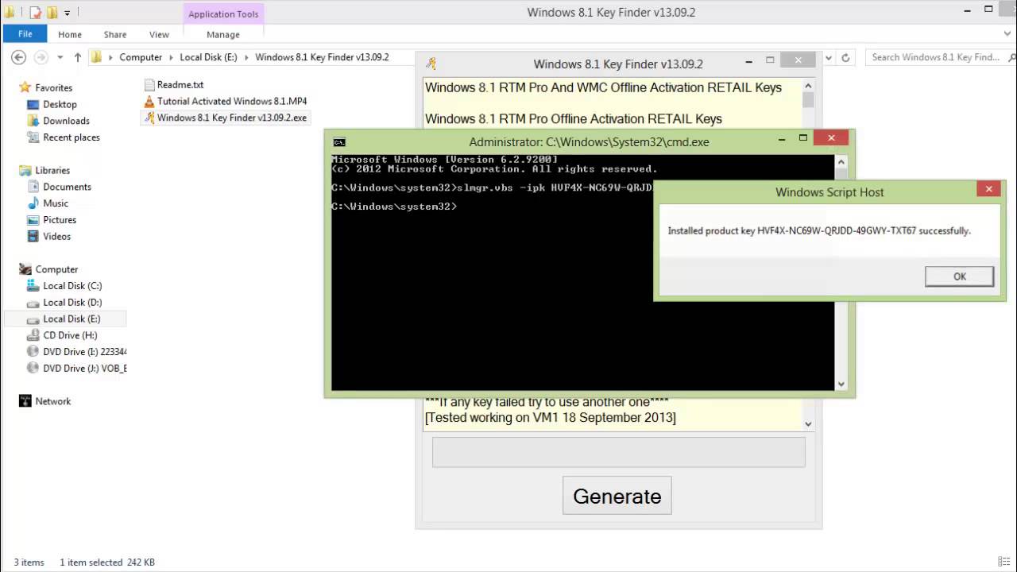Open the Customize Quick Access Toolbar dropdown
The width and height of the screenshot is (1017, 572).
(67, 13)
